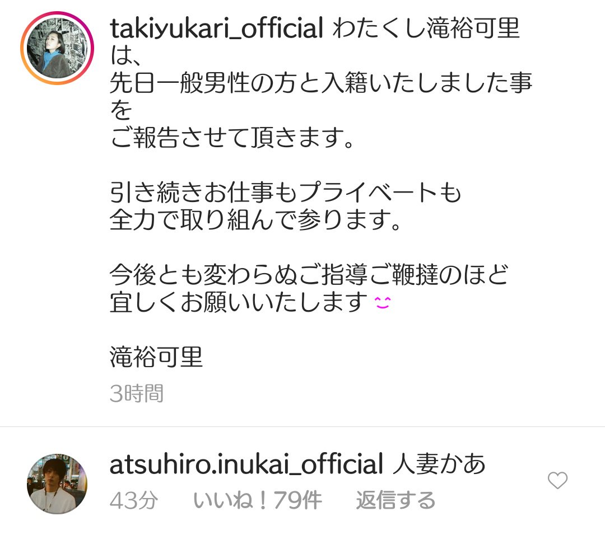Click the 3時間 post timestamp
The width and height of the screenshot is (605, 535).
point(137,393)
